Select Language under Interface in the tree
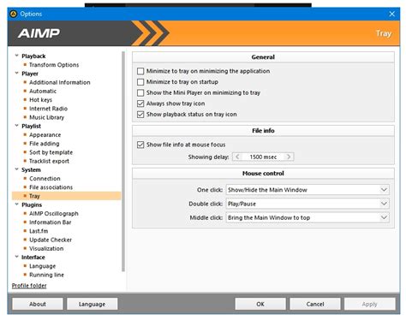 pos(43,266)
